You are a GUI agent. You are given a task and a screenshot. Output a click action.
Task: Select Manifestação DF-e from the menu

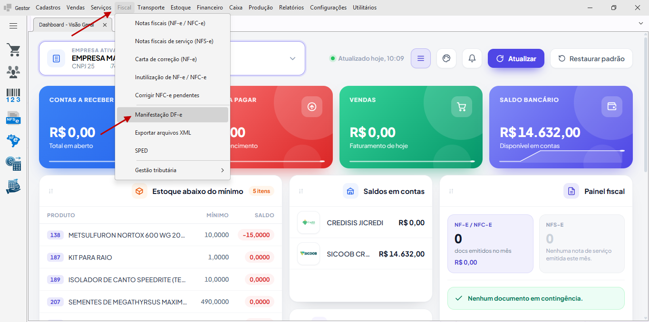(x=173, y=115)
